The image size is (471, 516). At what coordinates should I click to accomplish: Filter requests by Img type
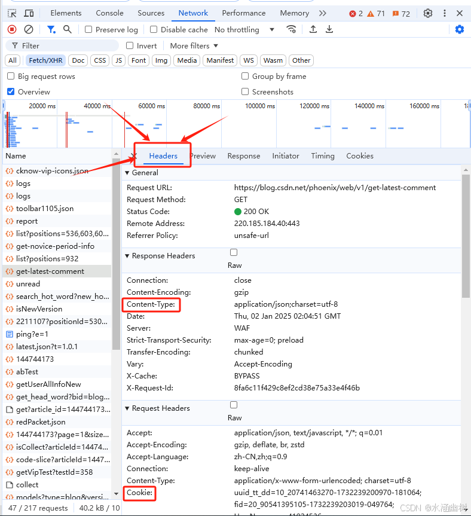point(161,60)
